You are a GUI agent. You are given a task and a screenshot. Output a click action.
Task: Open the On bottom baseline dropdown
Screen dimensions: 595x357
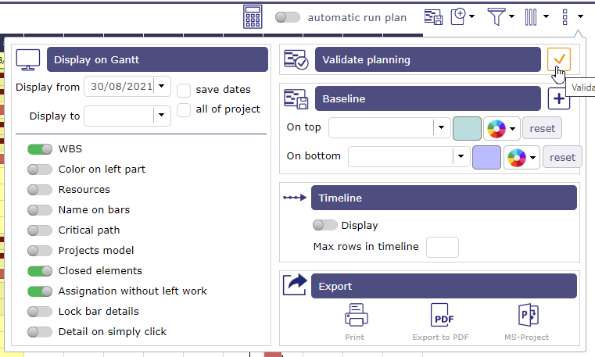coord(461,157)
